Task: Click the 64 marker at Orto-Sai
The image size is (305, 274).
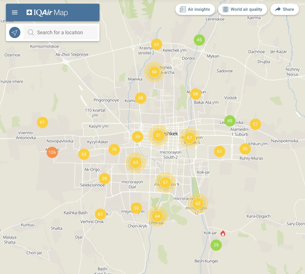Action: click(157, 216)
